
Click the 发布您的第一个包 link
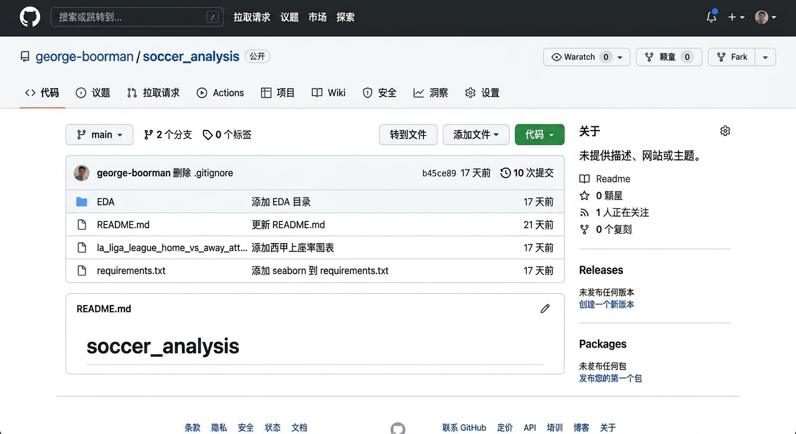pos(611,379)
